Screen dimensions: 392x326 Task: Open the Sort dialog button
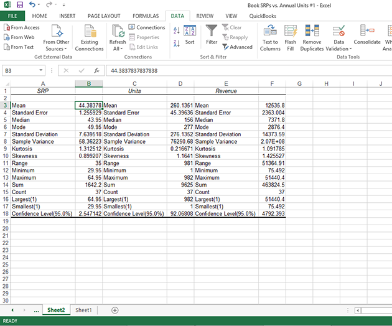pos(190,35)
